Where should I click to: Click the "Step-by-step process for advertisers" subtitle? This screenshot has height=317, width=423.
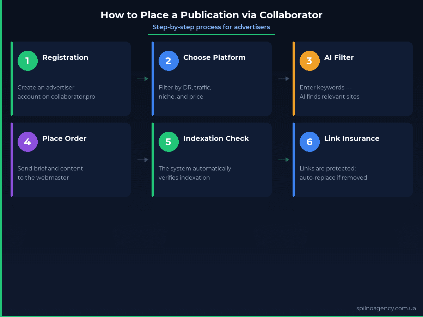click(211, 27)
